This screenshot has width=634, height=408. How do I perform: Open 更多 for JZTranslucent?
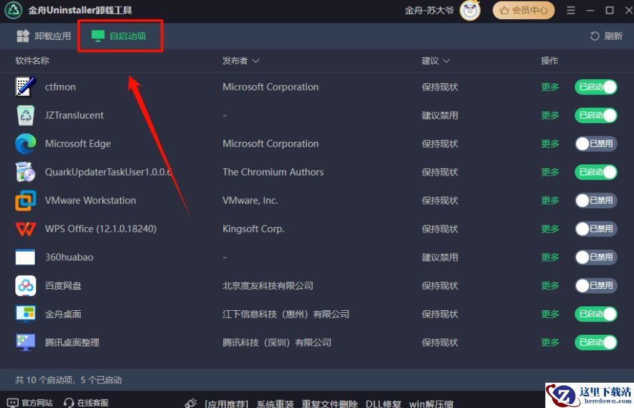pyautogui.click(x=550, y=115)
